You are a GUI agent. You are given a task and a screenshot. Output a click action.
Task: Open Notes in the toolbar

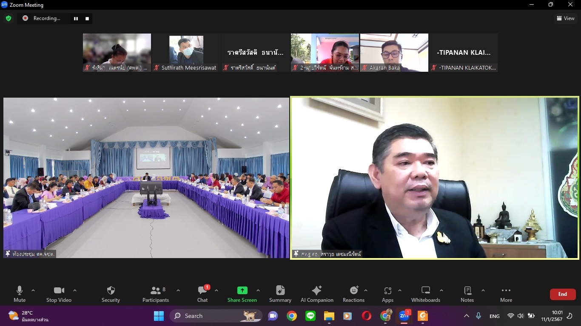click(467, 294)
